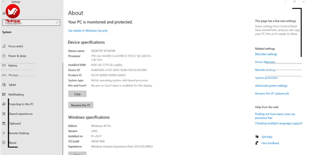This screenshot has width=310, height=155.
Task: Click the Installed RAM value
Action: click(107, 65)
